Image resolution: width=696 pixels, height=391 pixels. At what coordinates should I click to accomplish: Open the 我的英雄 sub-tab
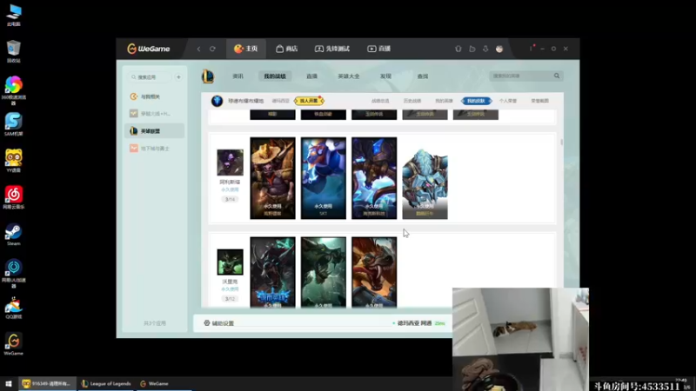pyautogui.click(x=444, y=101)
